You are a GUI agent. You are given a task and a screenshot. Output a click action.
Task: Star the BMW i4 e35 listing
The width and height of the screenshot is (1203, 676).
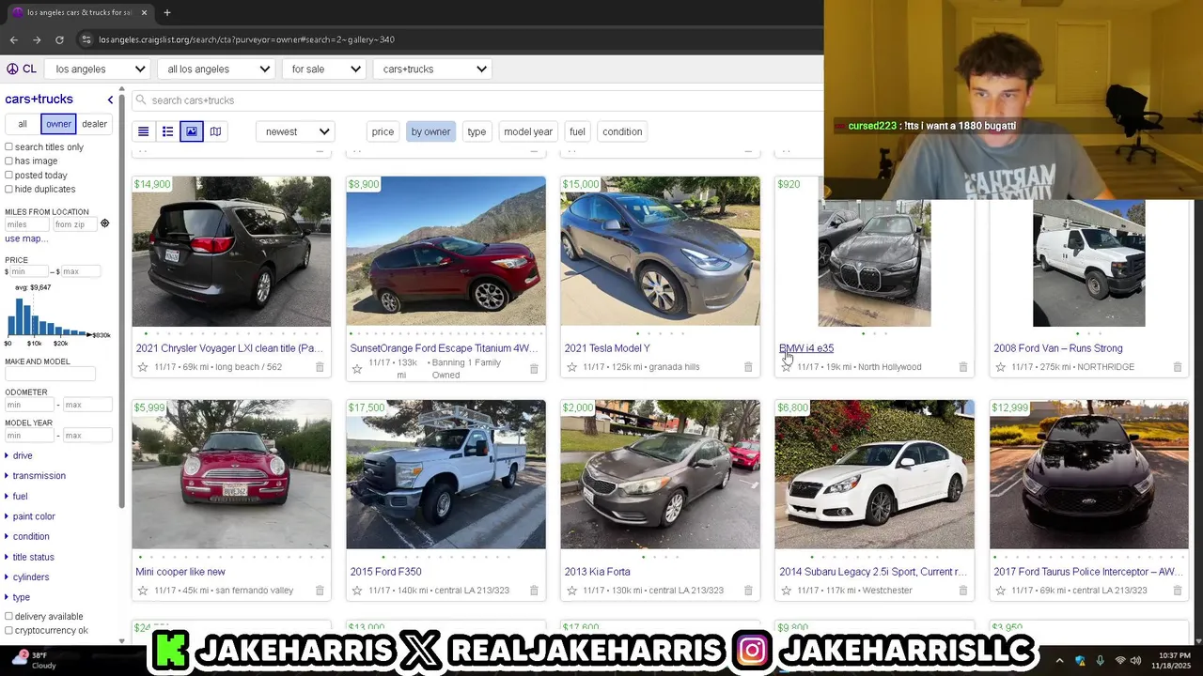(786, 367)
